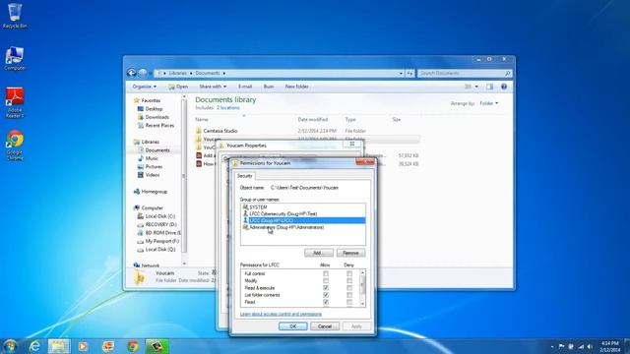Click the Start button
The height and width of the screenshot is (354, 630).
click(x=10, y=346)
